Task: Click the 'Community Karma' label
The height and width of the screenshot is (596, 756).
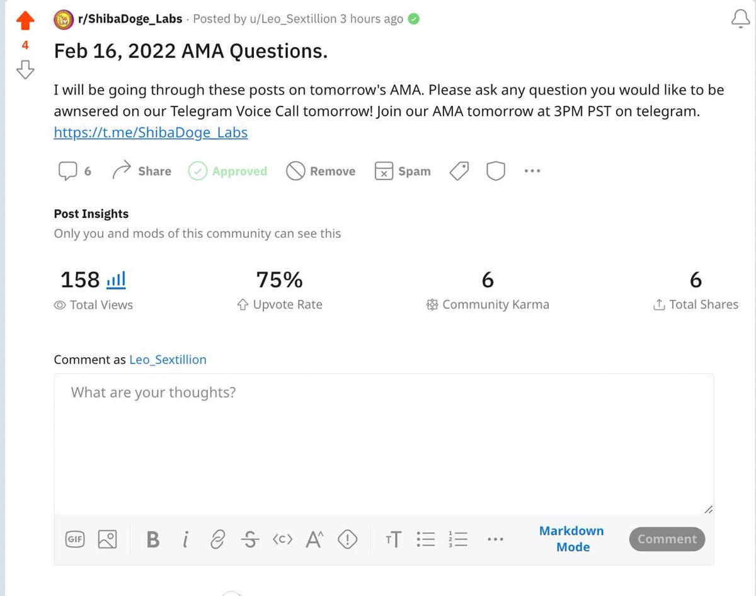Action: pyautogui.click(x=496, y=305)
